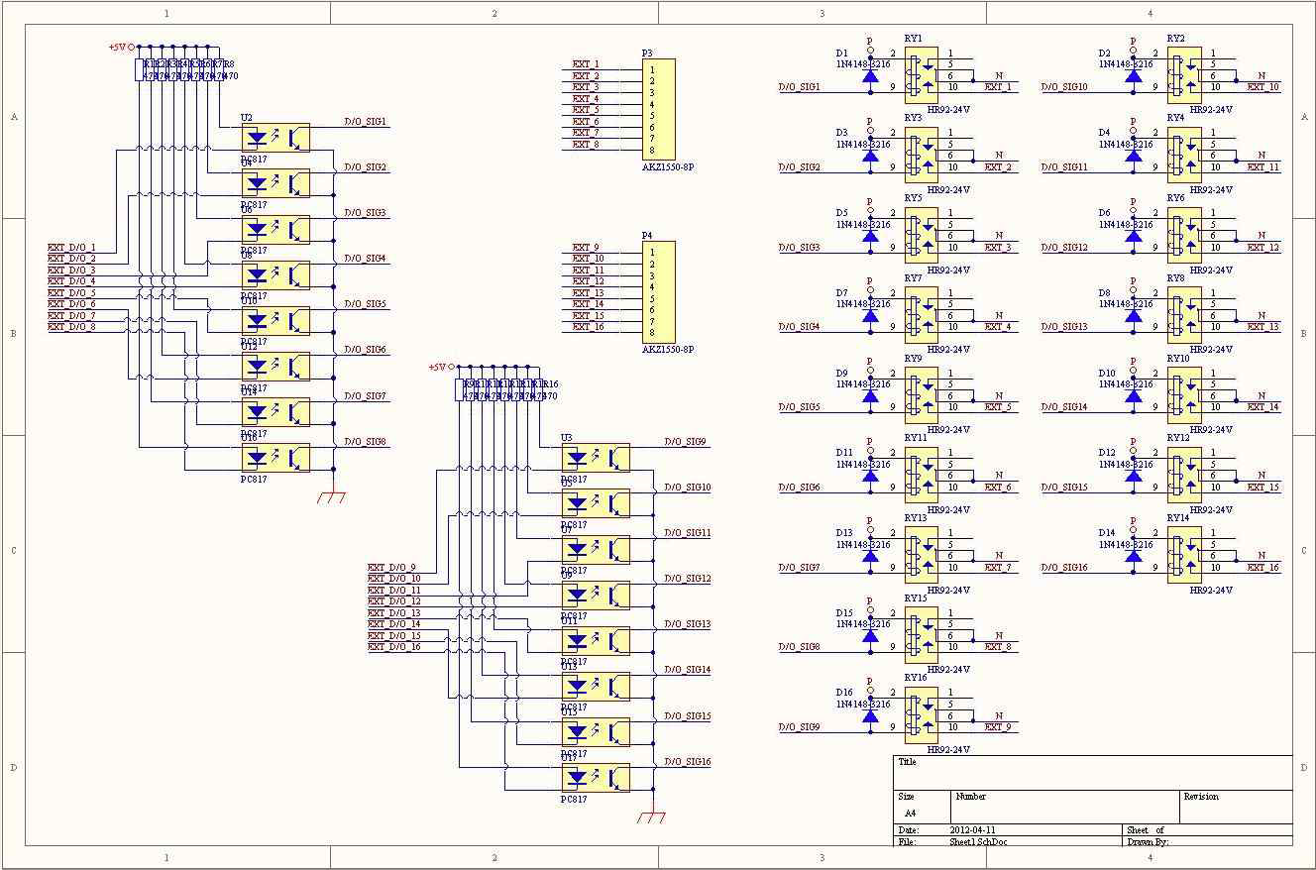
Task: Click D/O_SIG13 label beside diode D8
Action: pyautogui.click(x=1064, y=327)
